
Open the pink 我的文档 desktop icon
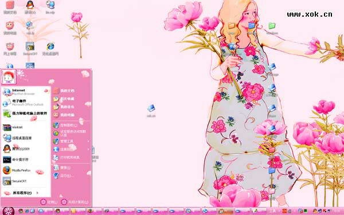click(x=10, y=7)
